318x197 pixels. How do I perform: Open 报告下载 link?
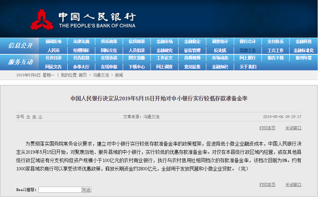tap(276, 58)
